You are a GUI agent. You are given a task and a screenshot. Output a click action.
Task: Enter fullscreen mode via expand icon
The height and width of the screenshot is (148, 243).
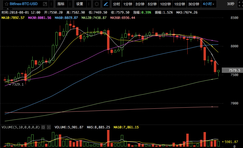point(240,4)
